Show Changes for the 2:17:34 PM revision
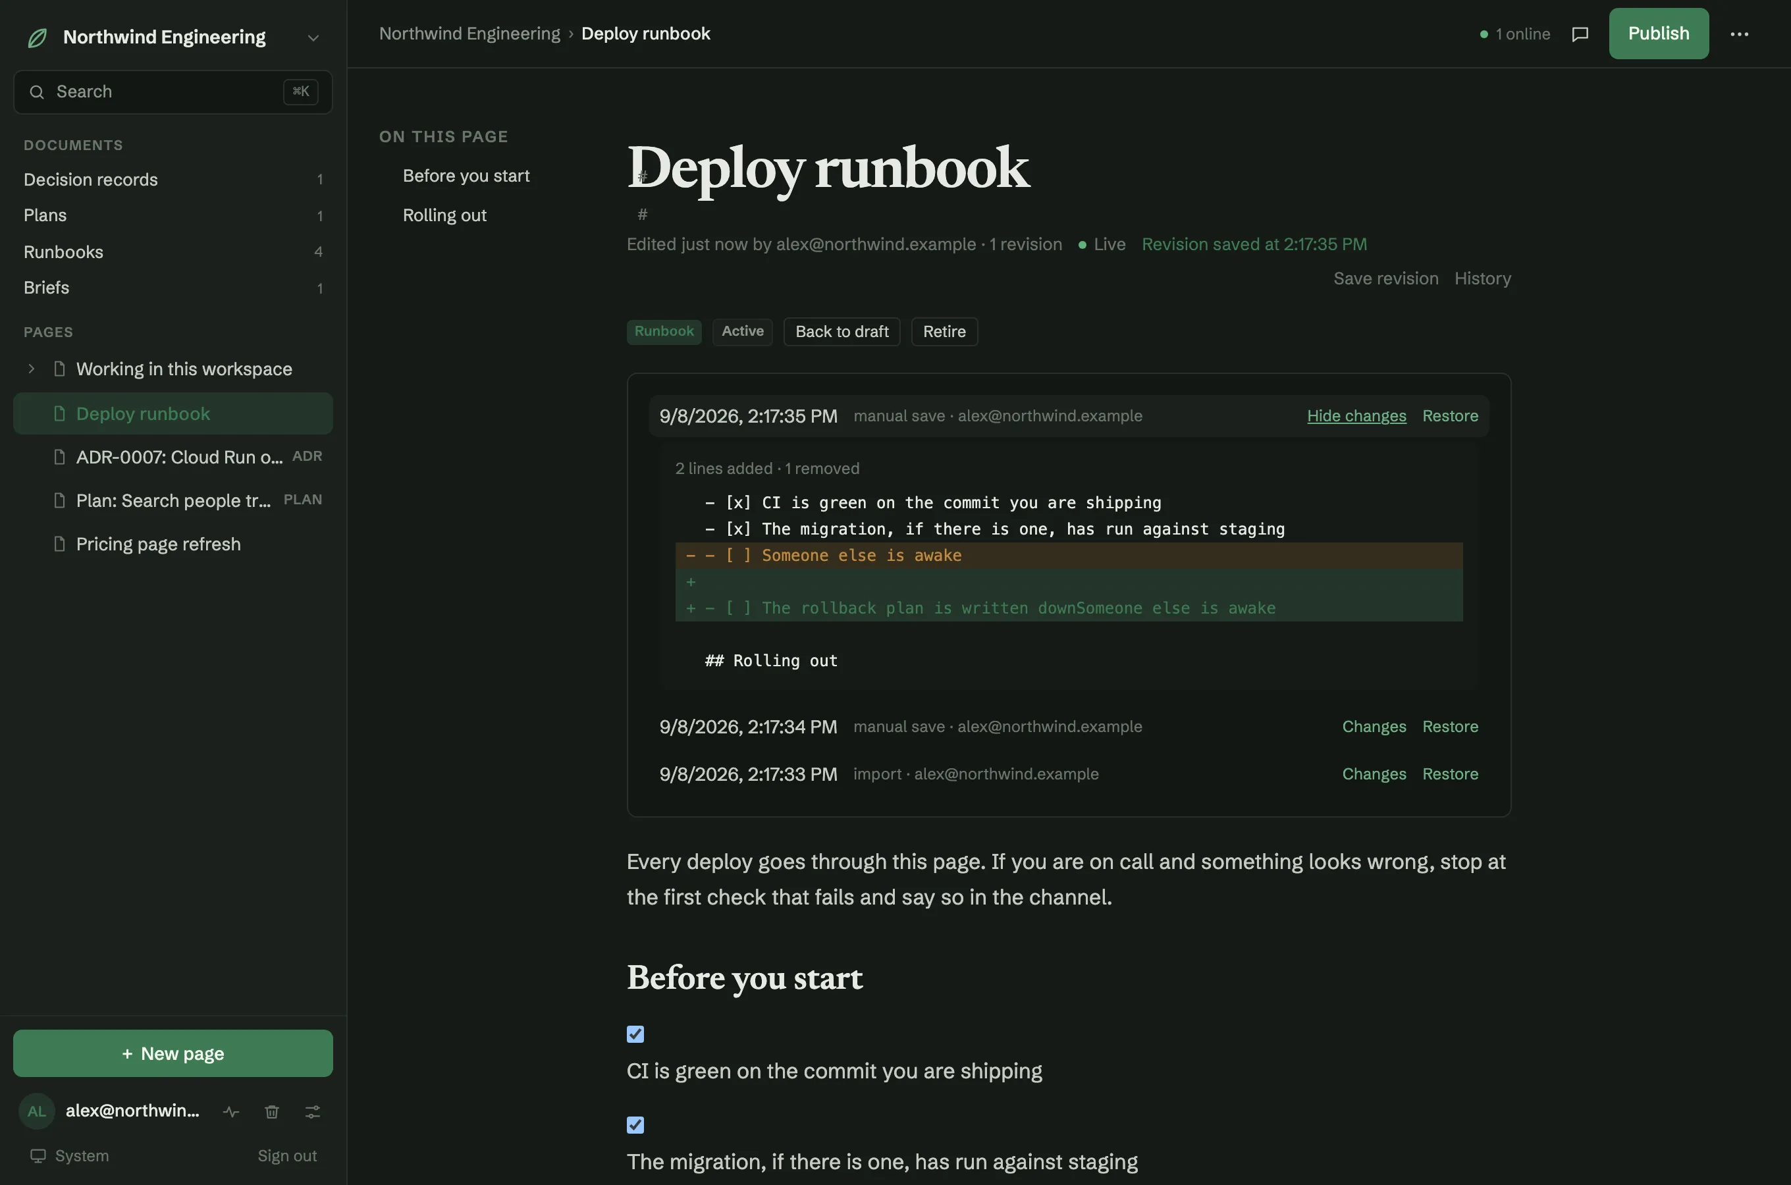The height and width of the screenshot is (1185, 1791). coord(1374,726)
